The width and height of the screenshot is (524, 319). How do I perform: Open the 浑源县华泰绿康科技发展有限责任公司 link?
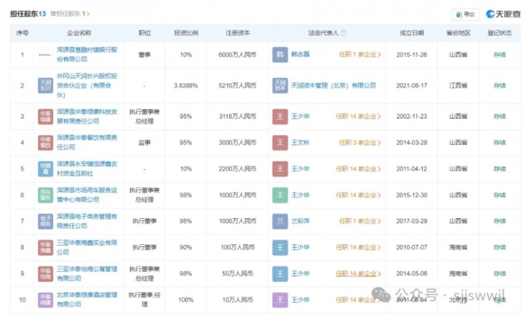(x=87, y=116)
